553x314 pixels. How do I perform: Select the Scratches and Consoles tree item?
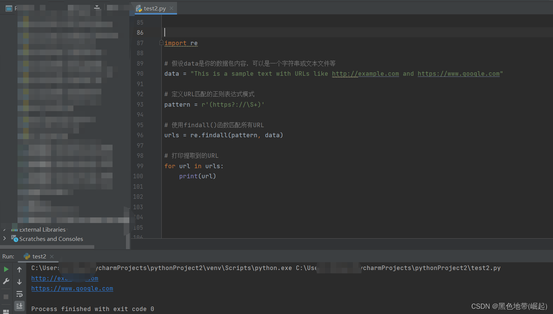(x=51, y=239)
